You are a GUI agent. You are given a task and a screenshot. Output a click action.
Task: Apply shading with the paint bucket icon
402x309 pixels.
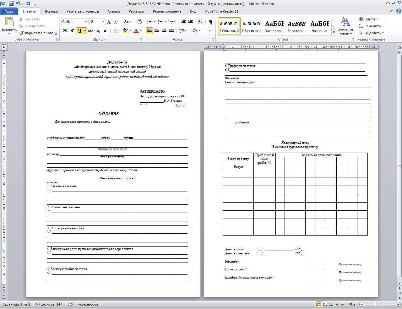[194, 31]
